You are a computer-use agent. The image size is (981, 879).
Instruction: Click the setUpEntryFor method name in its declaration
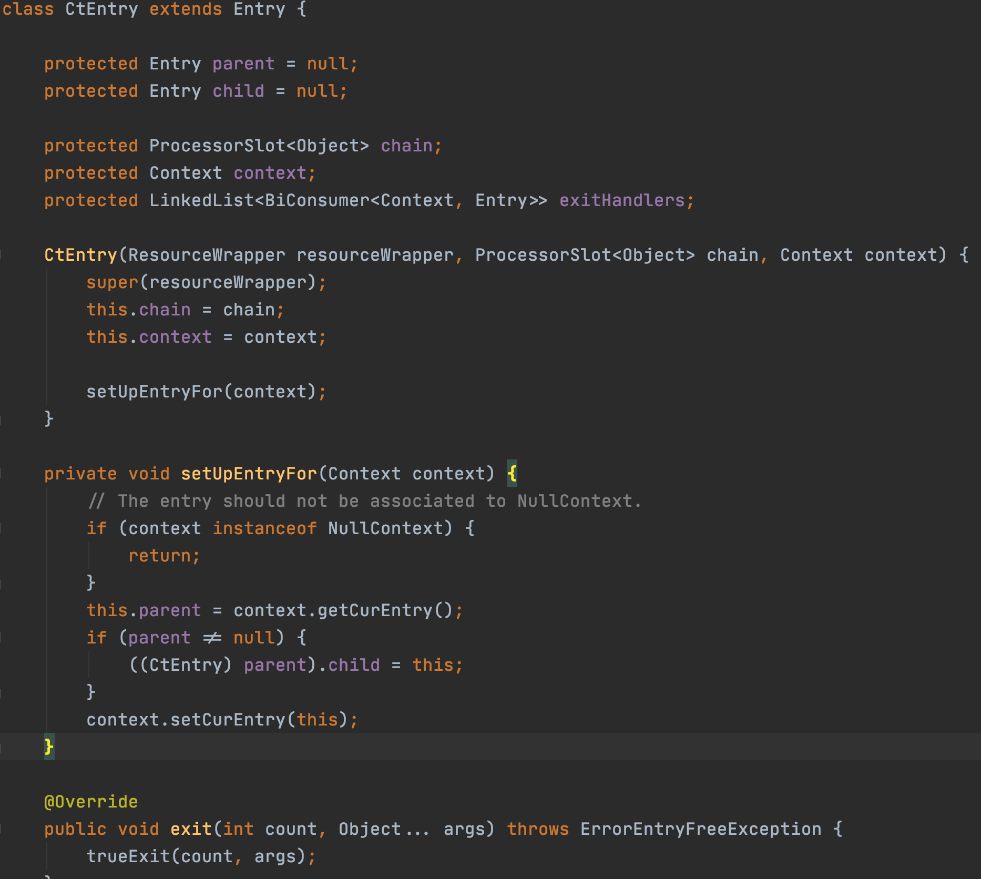coord(249,474)
